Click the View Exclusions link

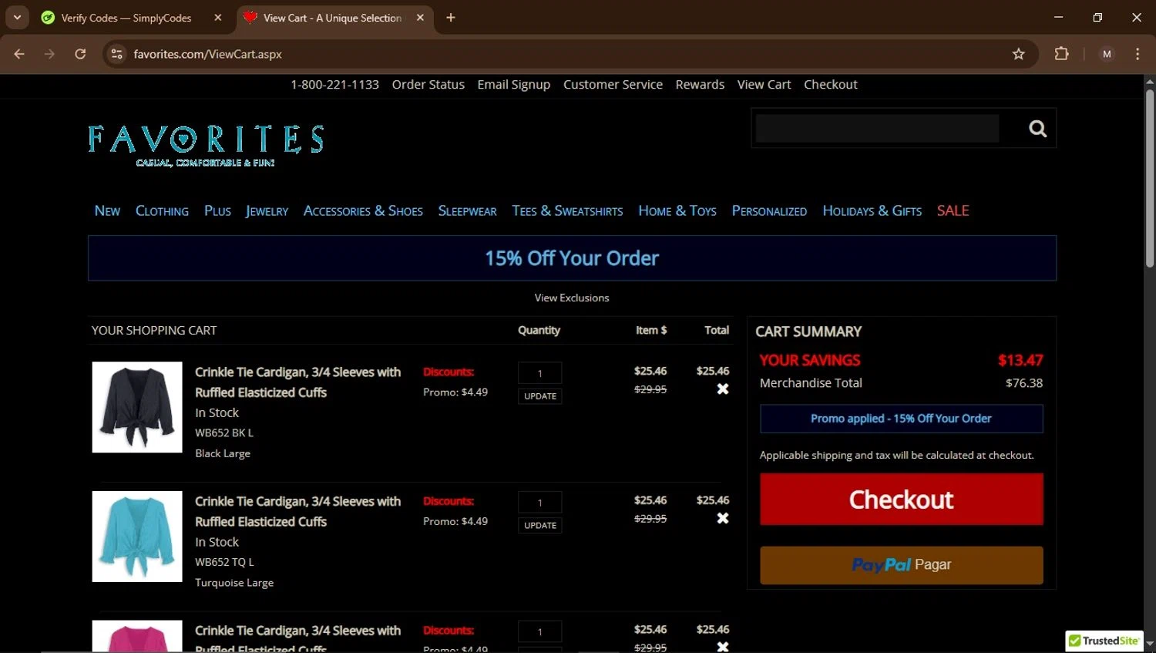(572, 298)
